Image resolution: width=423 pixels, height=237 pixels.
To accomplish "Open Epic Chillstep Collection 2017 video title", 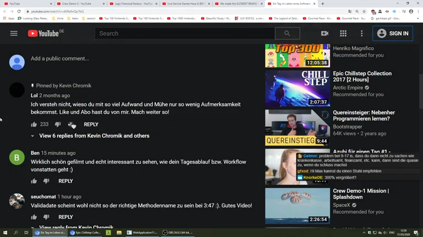I will (x=362, y=77).
